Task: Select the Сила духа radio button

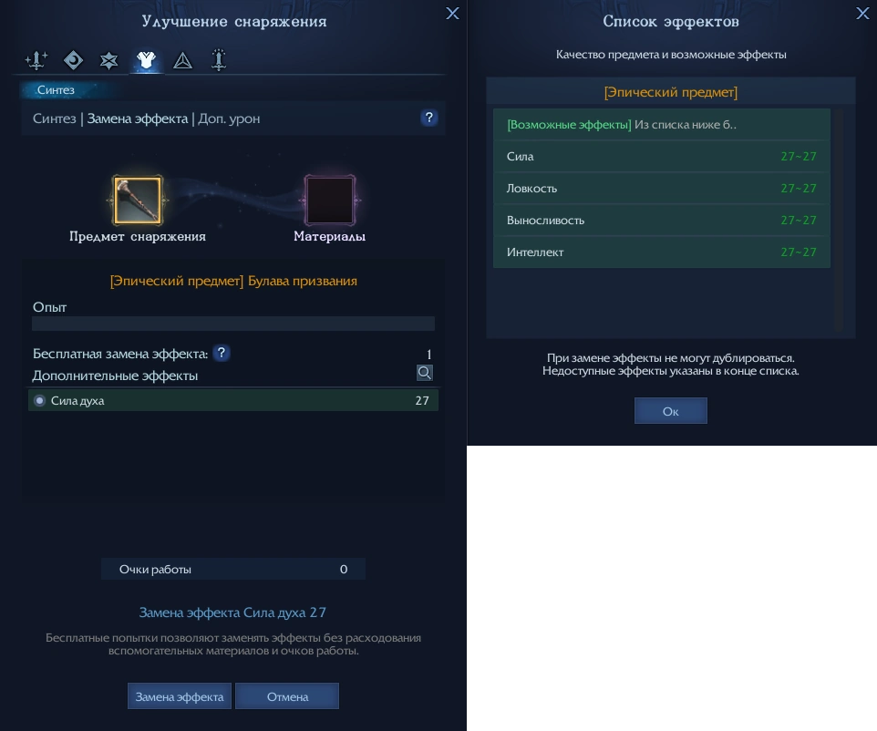Action: click(x=40, y=400)
